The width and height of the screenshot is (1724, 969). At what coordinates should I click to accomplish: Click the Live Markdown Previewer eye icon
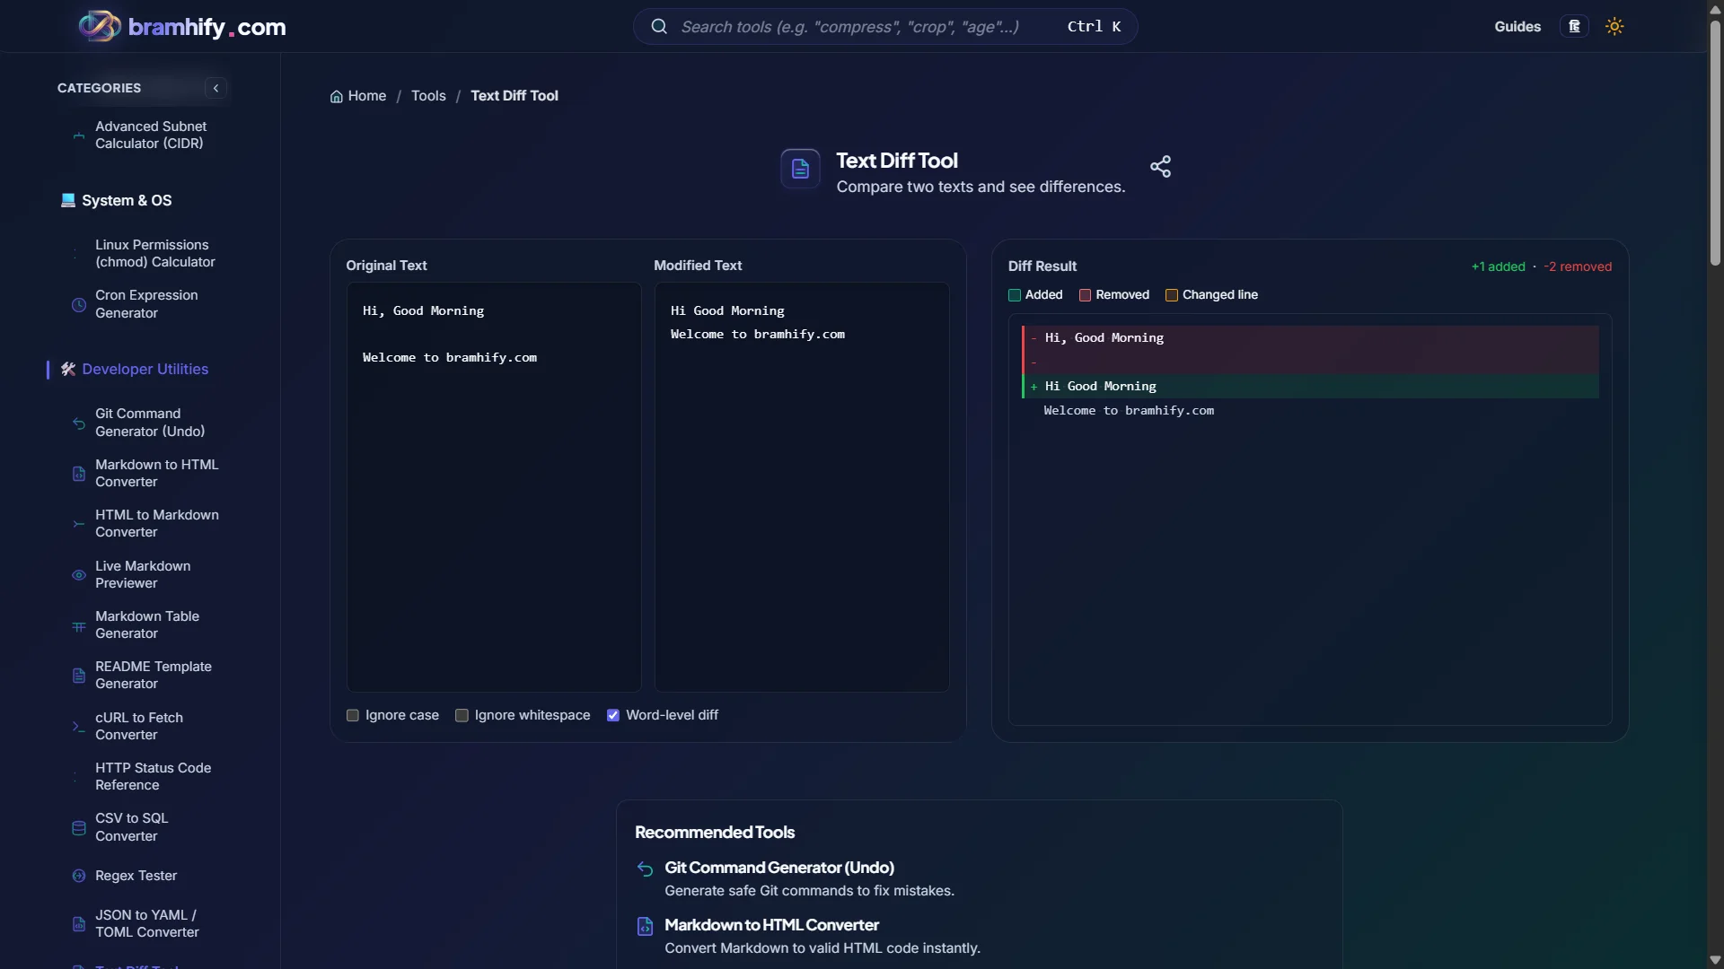click(x=79, y=575)
